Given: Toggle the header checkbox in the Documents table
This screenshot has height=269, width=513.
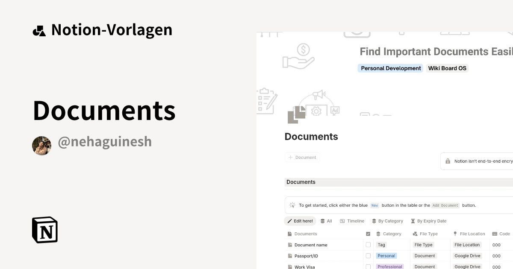Looking at the screenshot, I should pos(368,234).
